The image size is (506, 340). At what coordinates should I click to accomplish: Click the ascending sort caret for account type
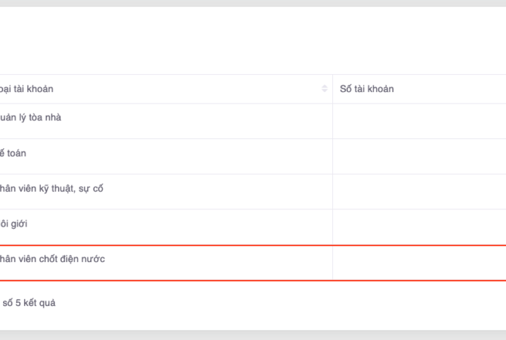pyautogui.click(x=325, y=86)
